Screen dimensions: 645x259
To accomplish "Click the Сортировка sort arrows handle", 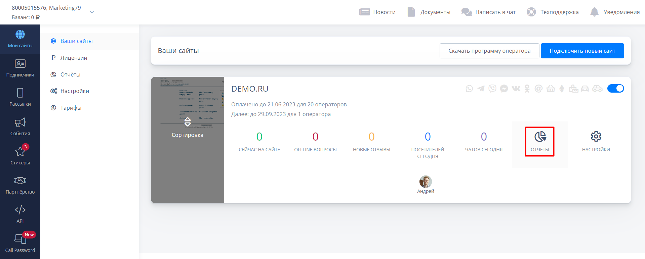I will (x=188, y=122).
